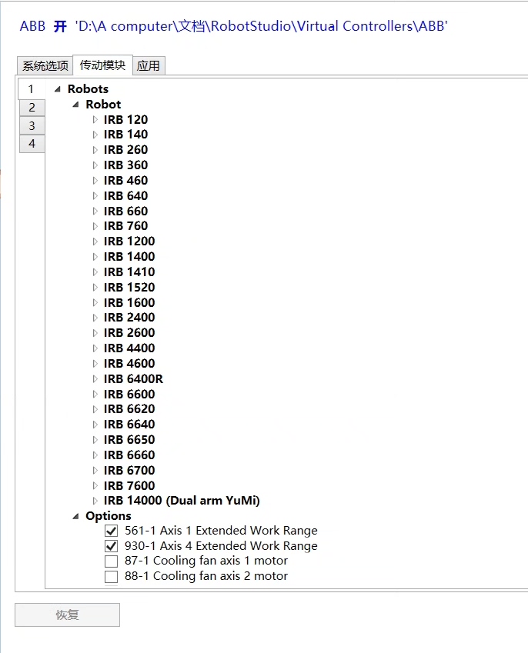
Task: Select the 传动模块 tab
Action: [x=102, y=65]
